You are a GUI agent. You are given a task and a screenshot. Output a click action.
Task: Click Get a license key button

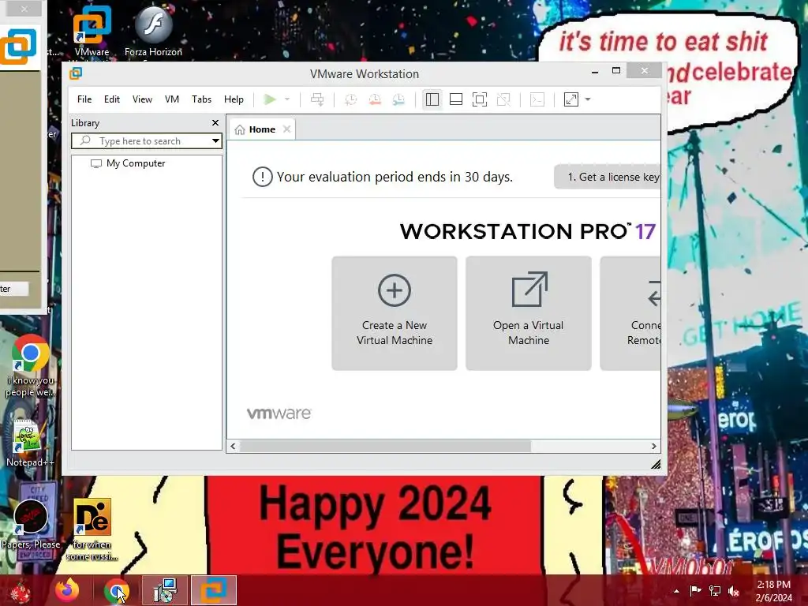pyautogui.click(x=607, y=177)
